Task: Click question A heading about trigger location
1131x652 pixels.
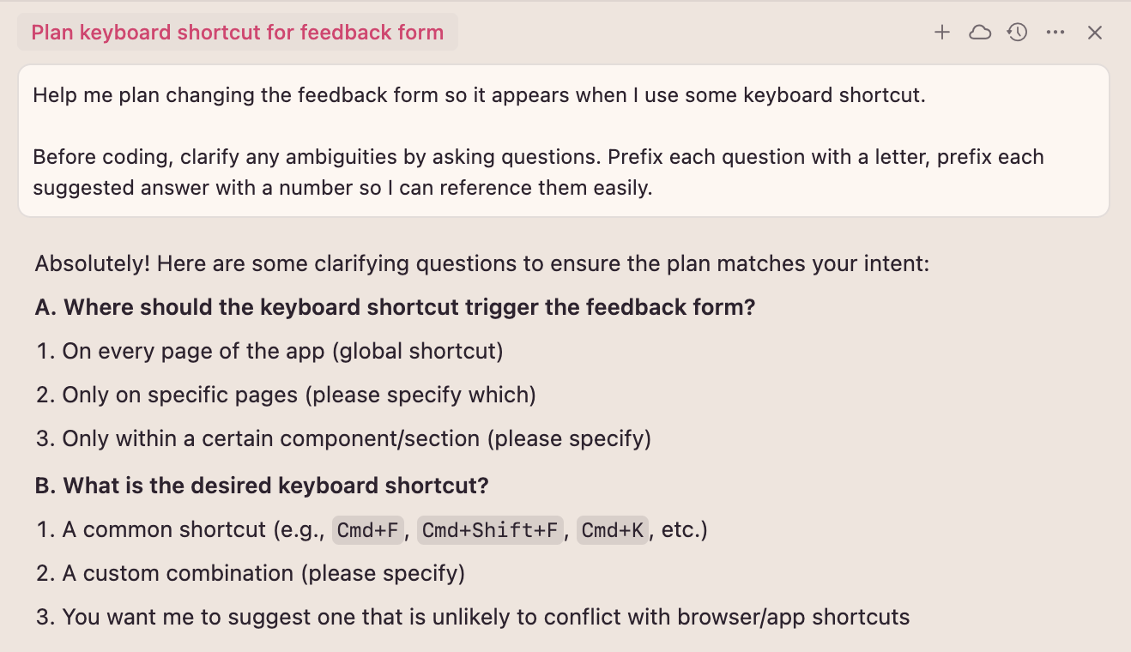Action: (x=394, y=306)
